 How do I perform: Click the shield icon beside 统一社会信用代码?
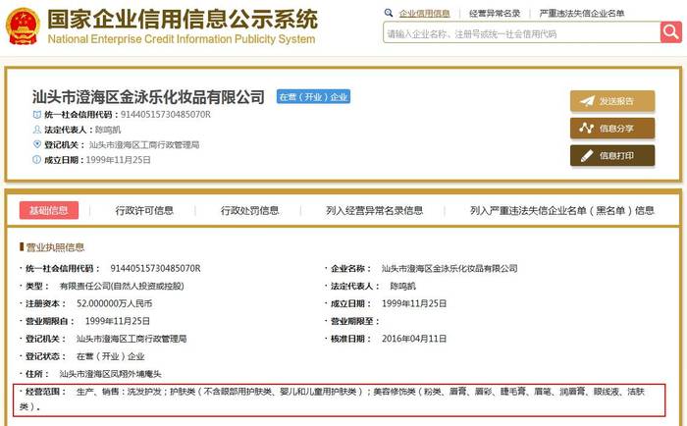click(x=37, y=115)
